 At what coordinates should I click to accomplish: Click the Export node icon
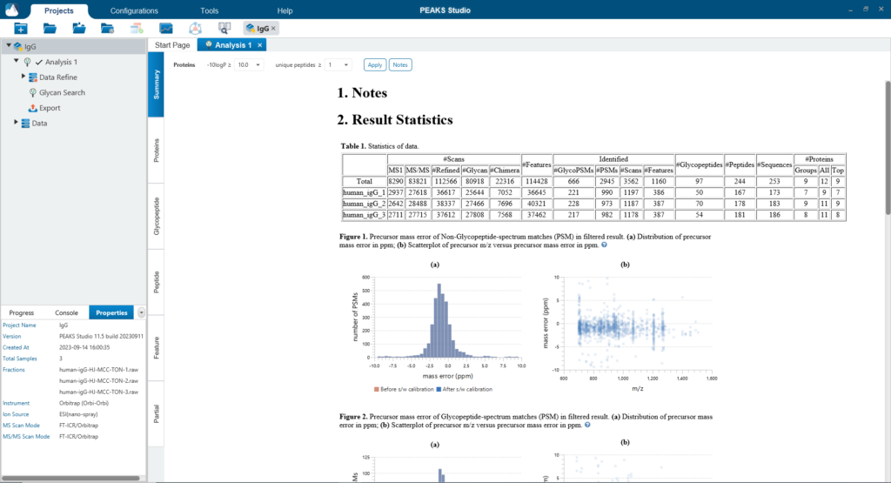33,108
